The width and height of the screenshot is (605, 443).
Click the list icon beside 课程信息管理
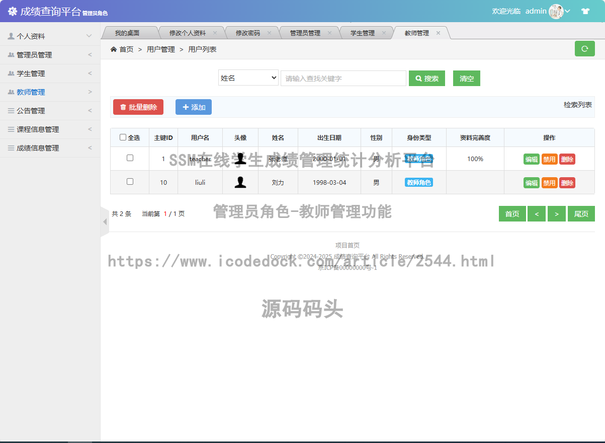(x=11, y=129)
